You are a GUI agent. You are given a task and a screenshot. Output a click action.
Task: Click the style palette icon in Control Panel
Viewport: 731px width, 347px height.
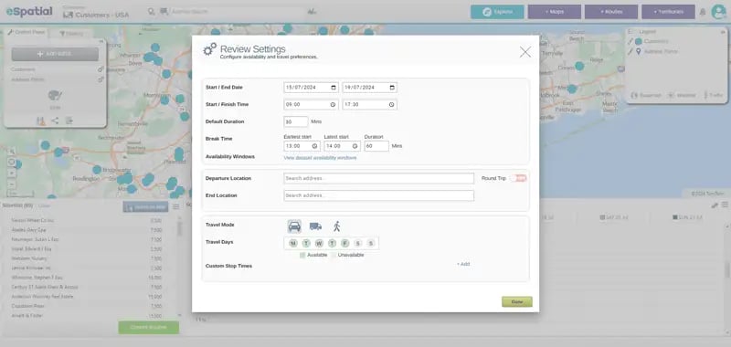click(55, 96)
